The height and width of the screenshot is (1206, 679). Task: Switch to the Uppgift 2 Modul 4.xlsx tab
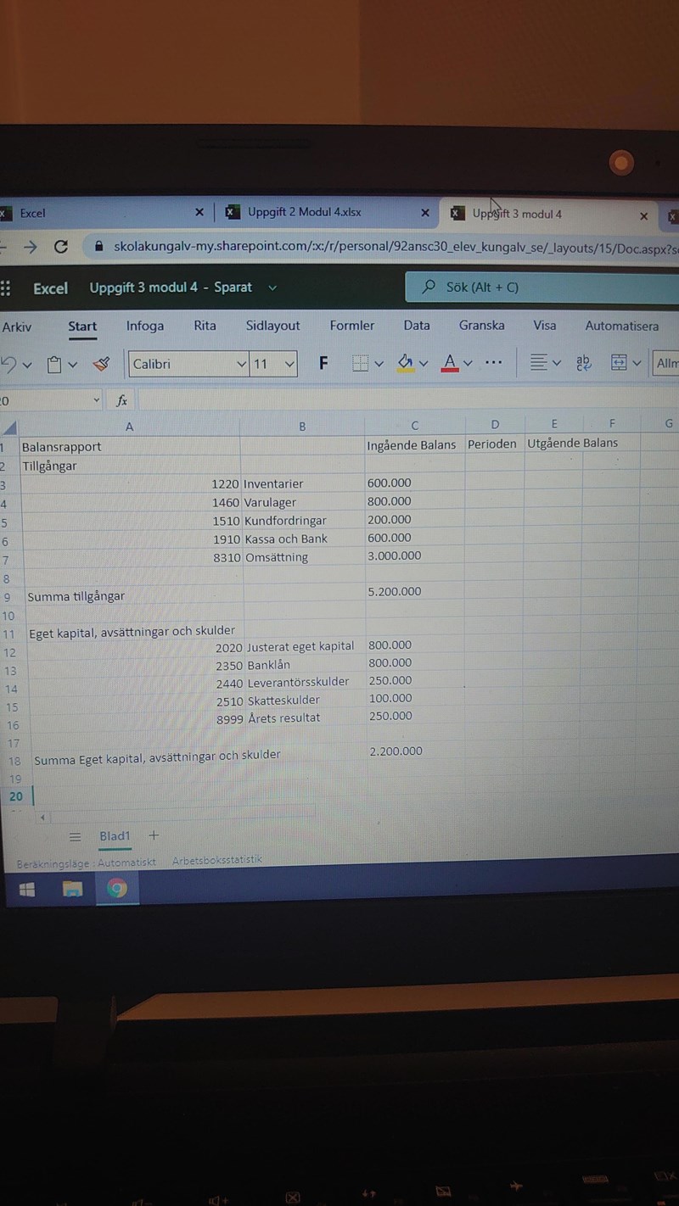[x=304, y=212]
